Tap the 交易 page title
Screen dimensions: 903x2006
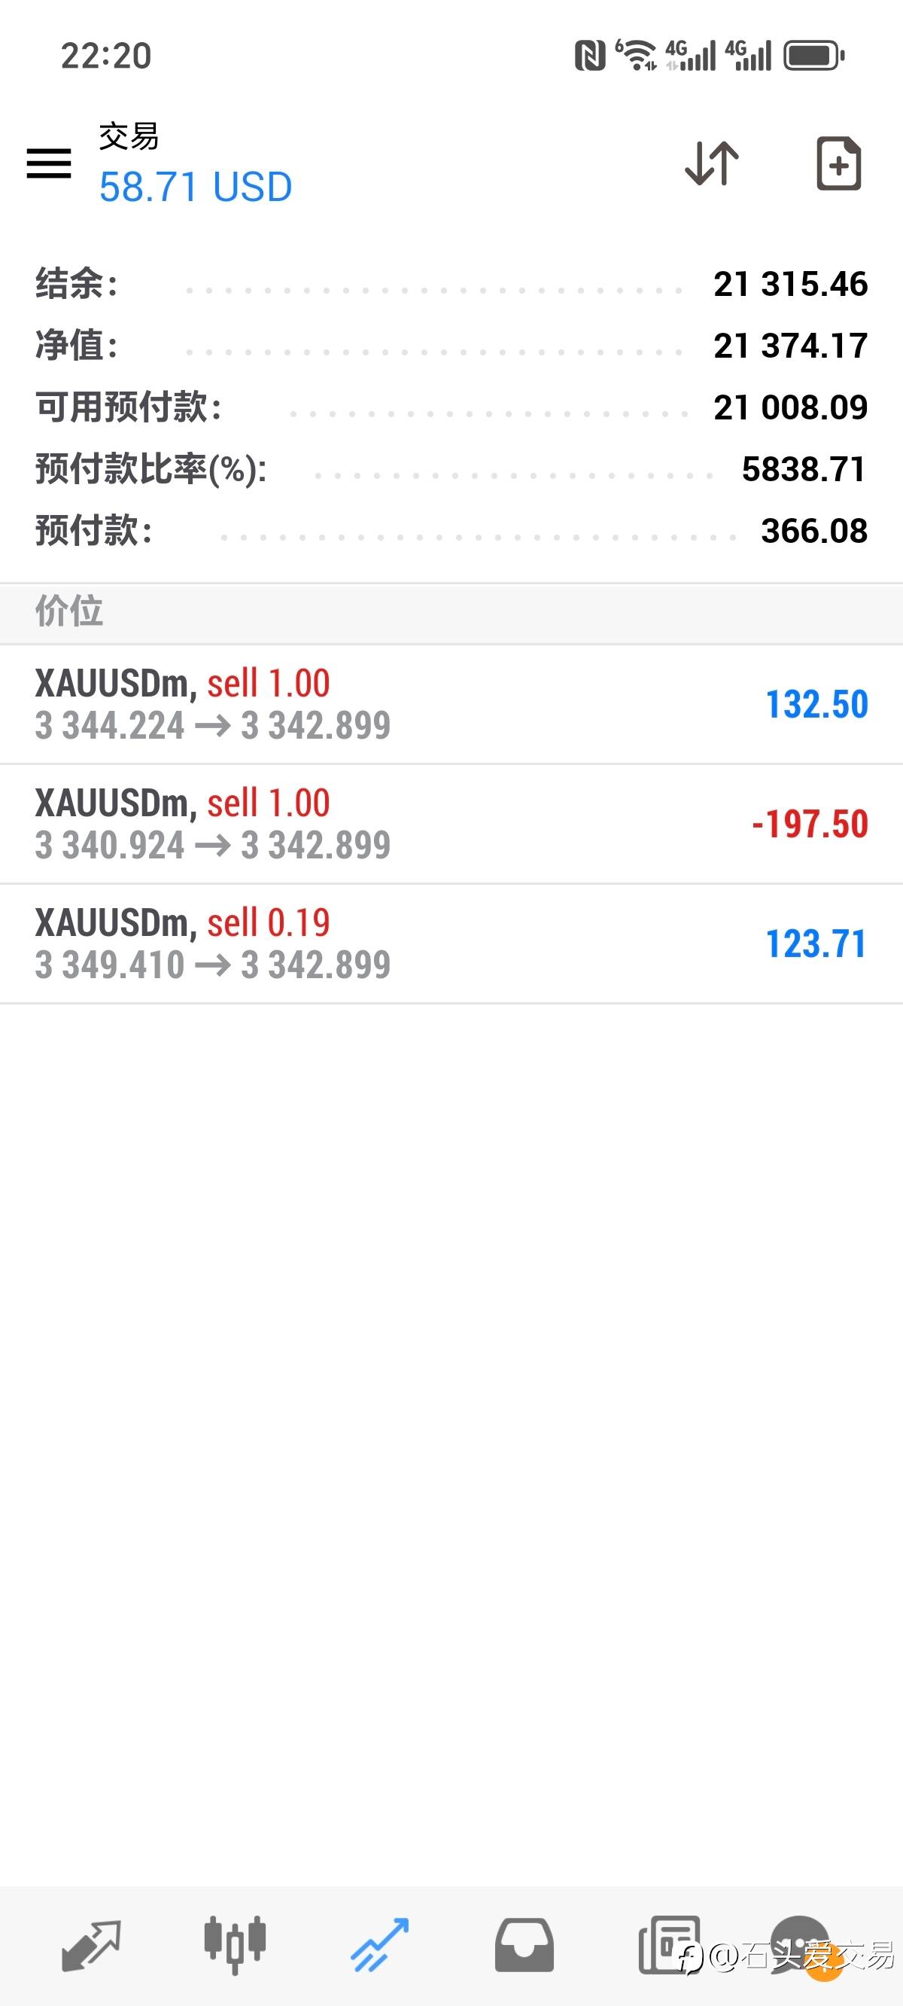click(x=129, y=137)
